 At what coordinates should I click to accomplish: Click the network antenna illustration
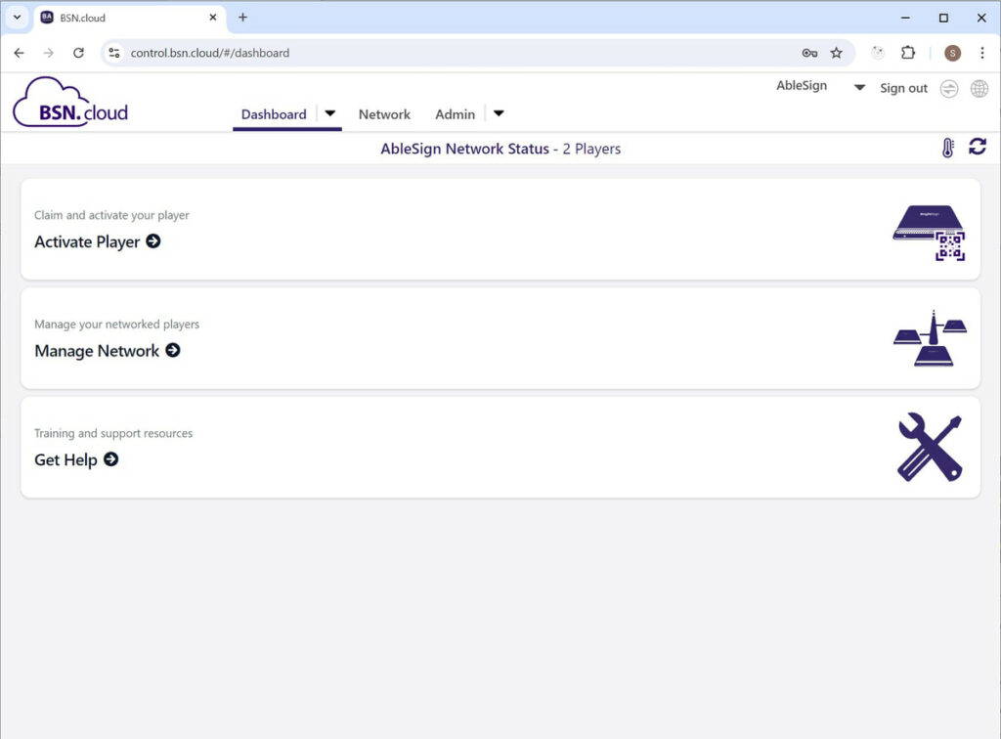(x=929, y=339)
